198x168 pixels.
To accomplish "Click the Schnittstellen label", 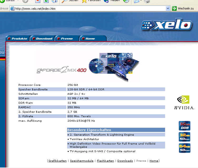I will [x=28, y=94].
